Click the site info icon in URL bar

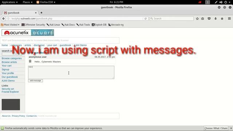click(8, 19)
